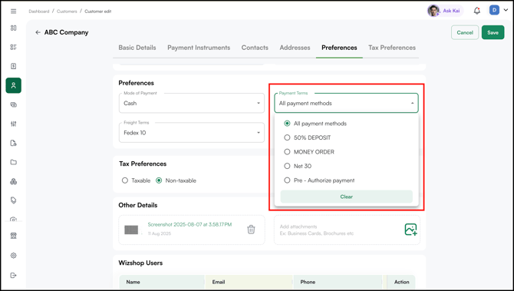
Task: Switch to the Contacts tab
Action: 255,48
